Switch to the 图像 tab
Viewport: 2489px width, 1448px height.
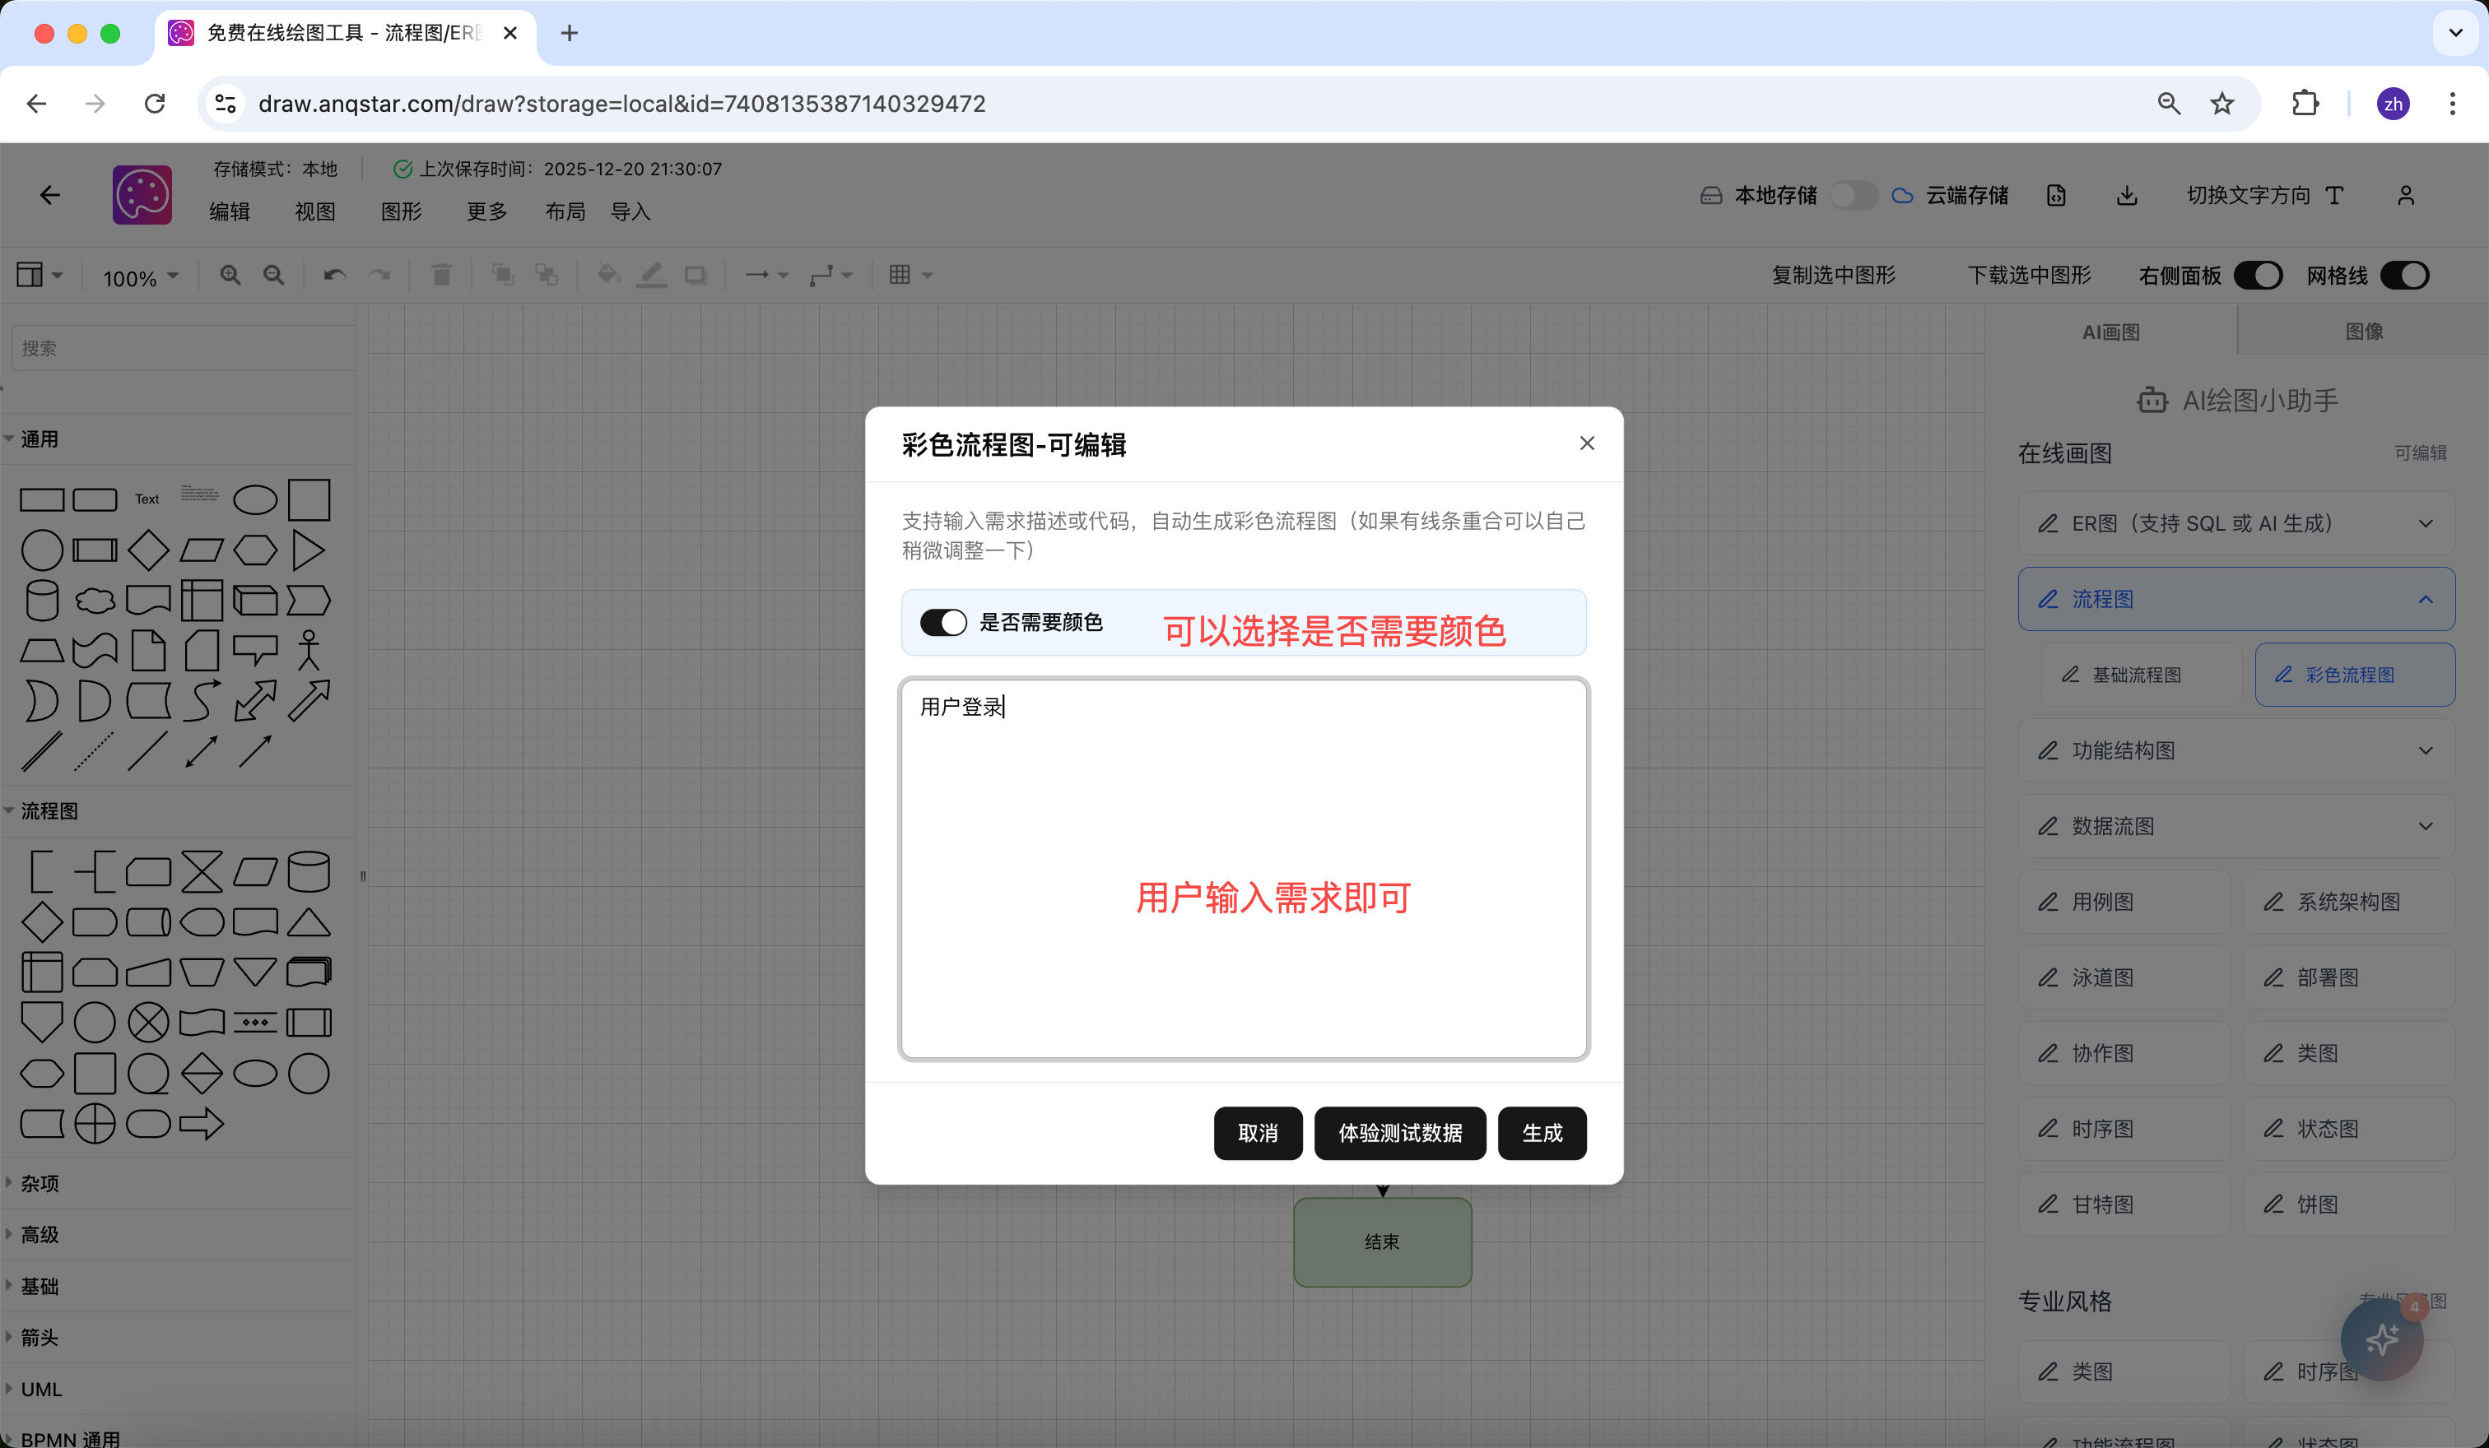click(2364, 332)
